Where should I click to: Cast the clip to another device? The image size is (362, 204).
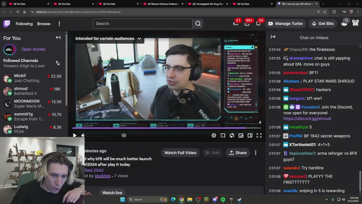pyautogui.click(x=223, y=136)
